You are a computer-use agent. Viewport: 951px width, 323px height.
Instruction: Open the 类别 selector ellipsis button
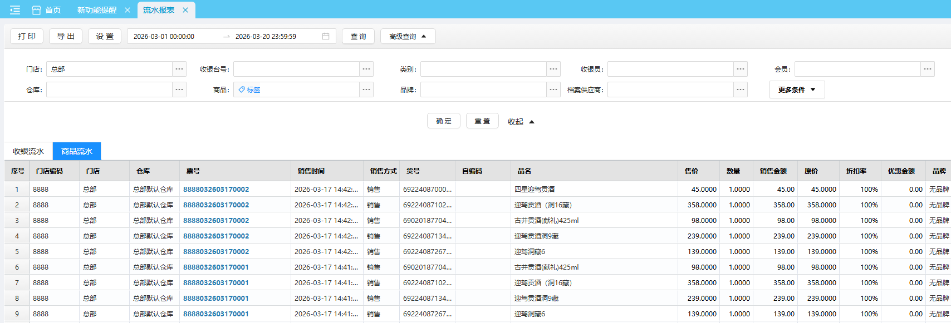tap(553, 69)
